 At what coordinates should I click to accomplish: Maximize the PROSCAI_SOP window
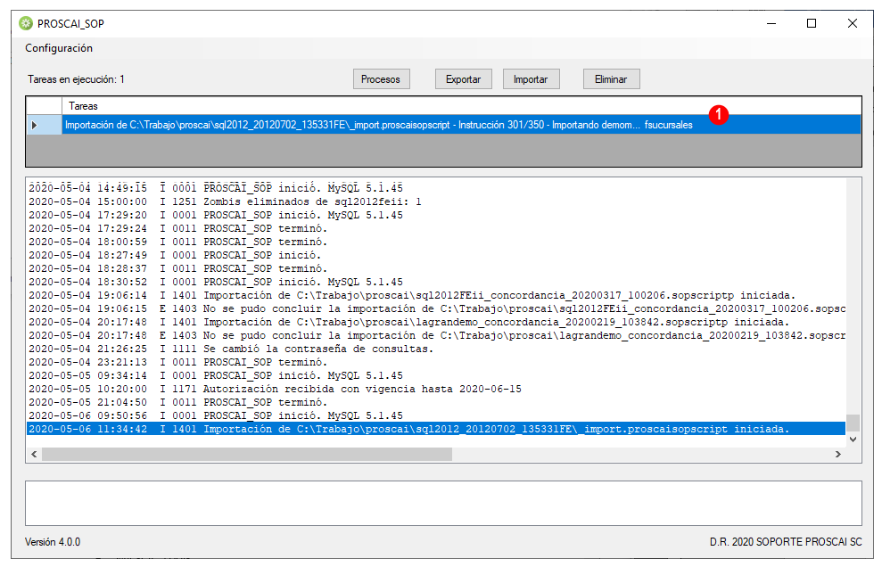812,23
